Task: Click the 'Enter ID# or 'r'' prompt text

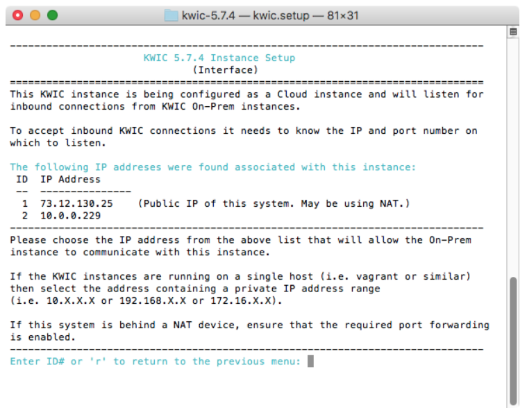Action: click(58, 361)
